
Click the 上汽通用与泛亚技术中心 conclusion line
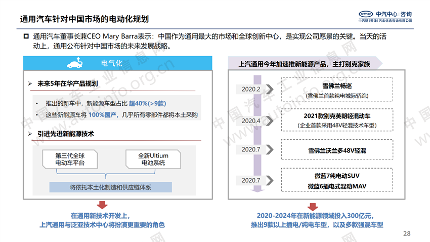[102, 225]
